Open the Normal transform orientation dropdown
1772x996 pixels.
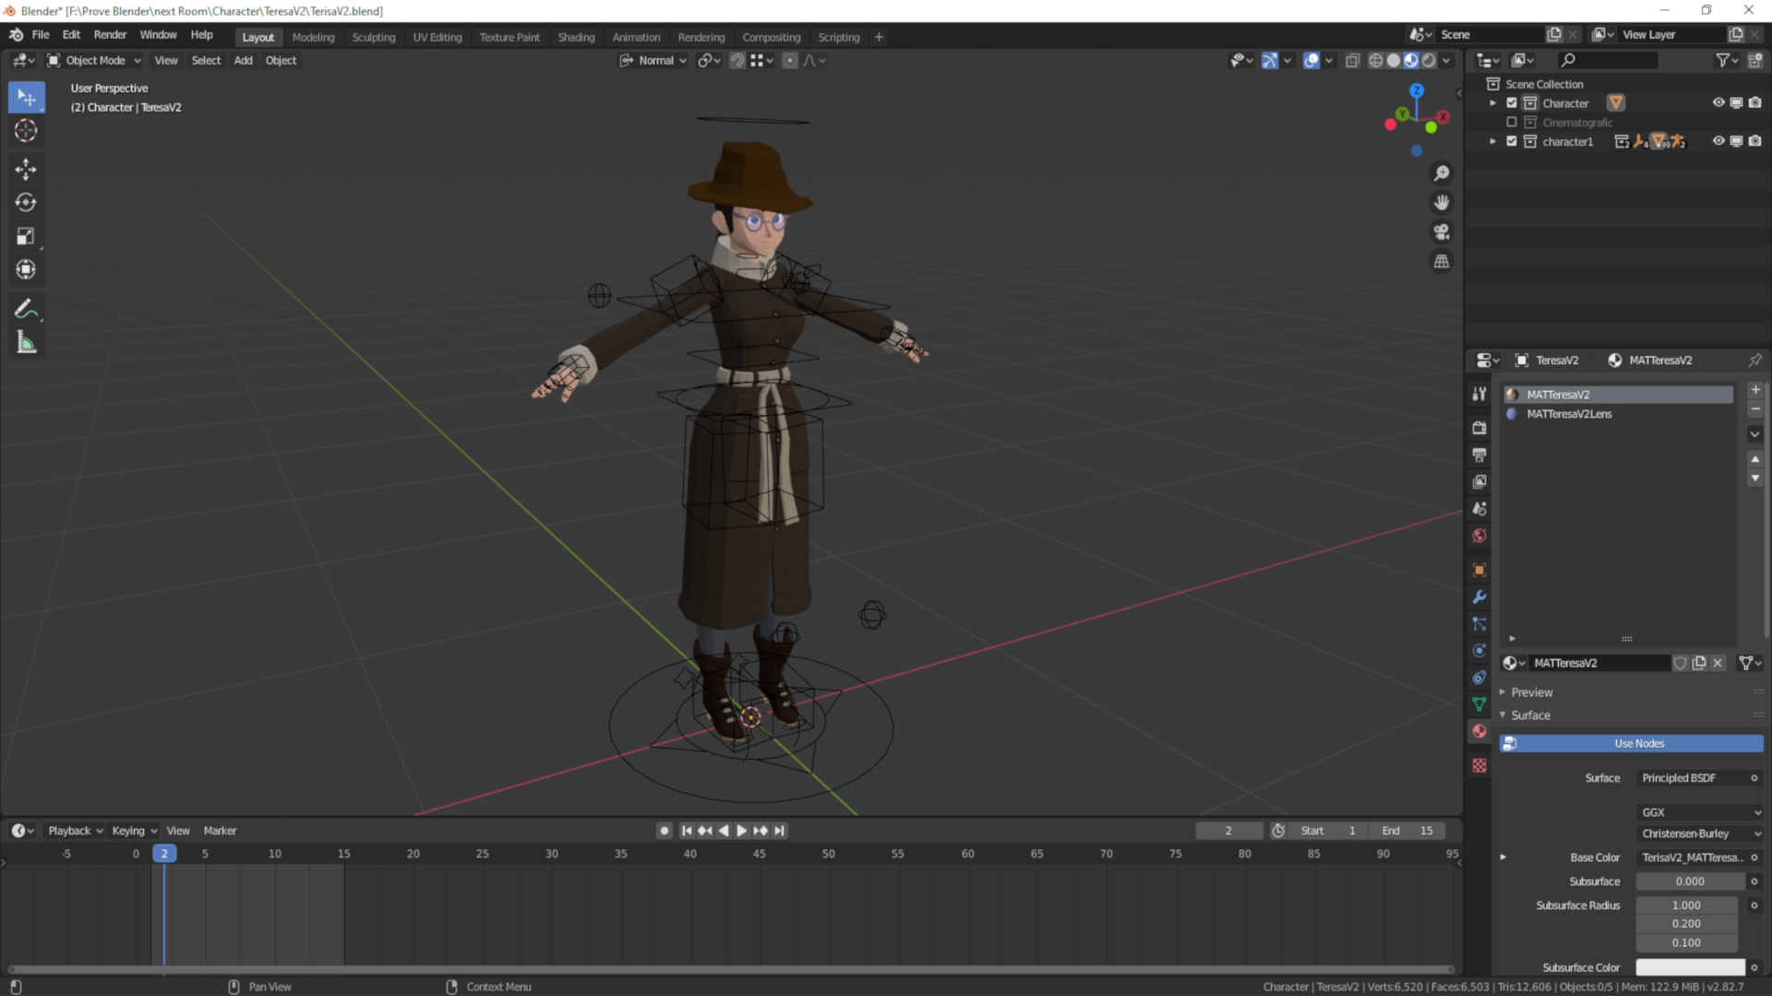pos(653,61)
